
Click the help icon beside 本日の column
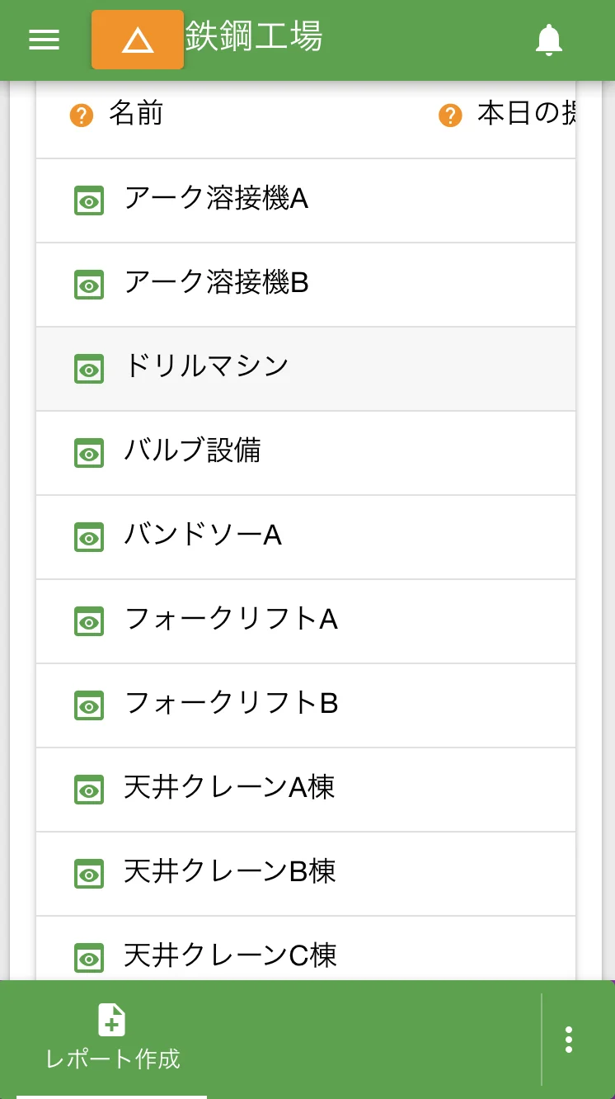(450, 116)
